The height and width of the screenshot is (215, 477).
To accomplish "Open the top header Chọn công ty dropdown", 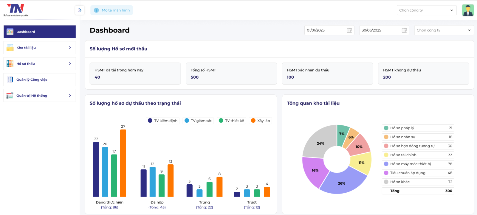I will coord(426,10).
